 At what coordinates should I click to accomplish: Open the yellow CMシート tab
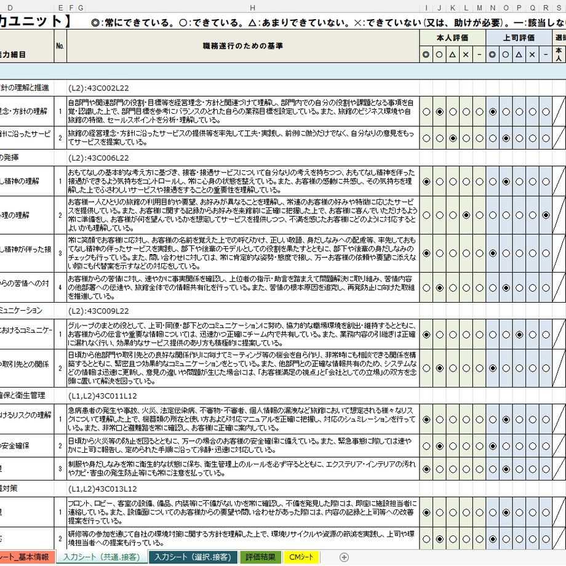click(301, 557)
